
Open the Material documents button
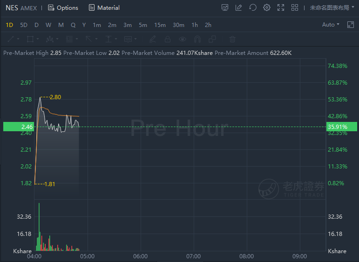[104, 8]
